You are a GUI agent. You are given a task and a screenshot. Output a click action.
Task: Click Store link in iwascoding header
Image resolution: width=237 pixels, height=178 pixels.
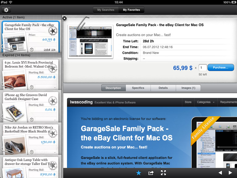(188, 102)
